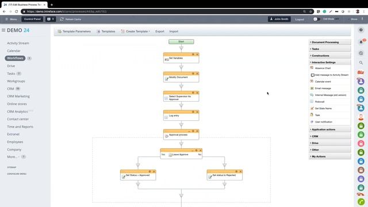368x207 pixels.
Task: Expand the Tasks activities section
Action: coord(329,49)
